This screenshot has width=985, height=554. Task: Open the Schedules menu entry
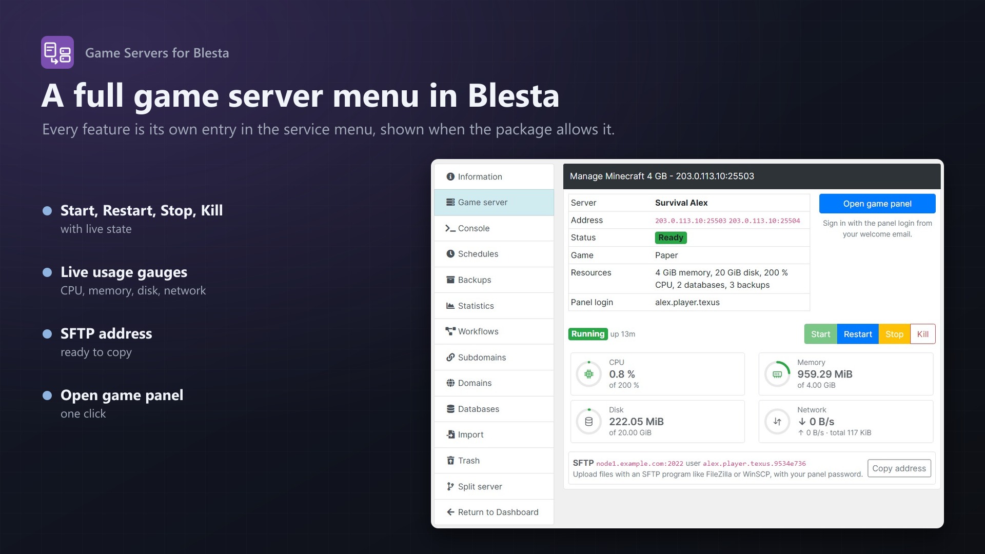[x=494, y=254]
